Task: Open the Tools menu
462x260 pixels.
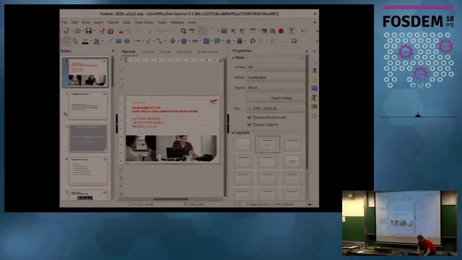Action: [162, 22]
